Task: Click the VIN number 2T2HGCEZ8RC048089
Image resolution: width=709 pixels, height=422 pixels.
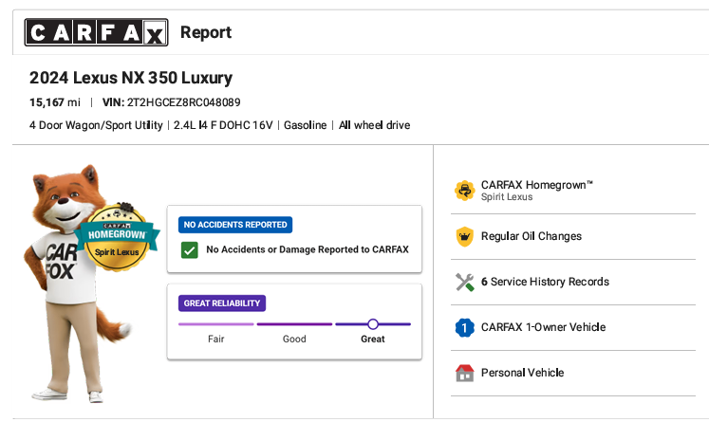Action: [x=183, y=102]
